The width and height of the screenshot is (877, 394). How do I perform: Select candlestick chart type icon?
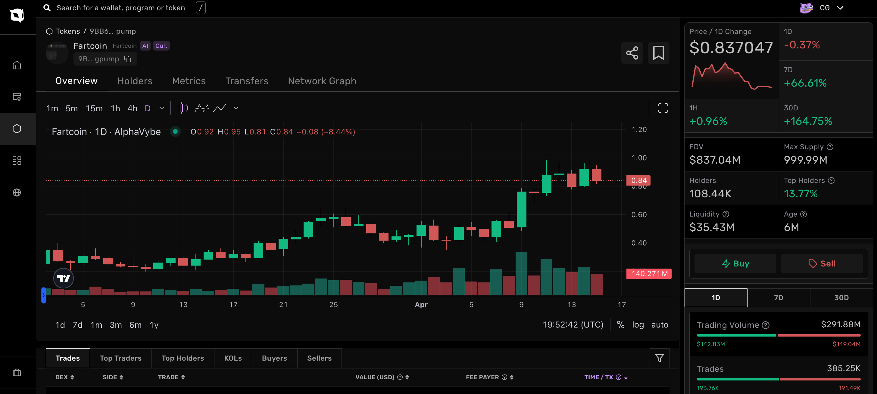click(x=183, y=108)
